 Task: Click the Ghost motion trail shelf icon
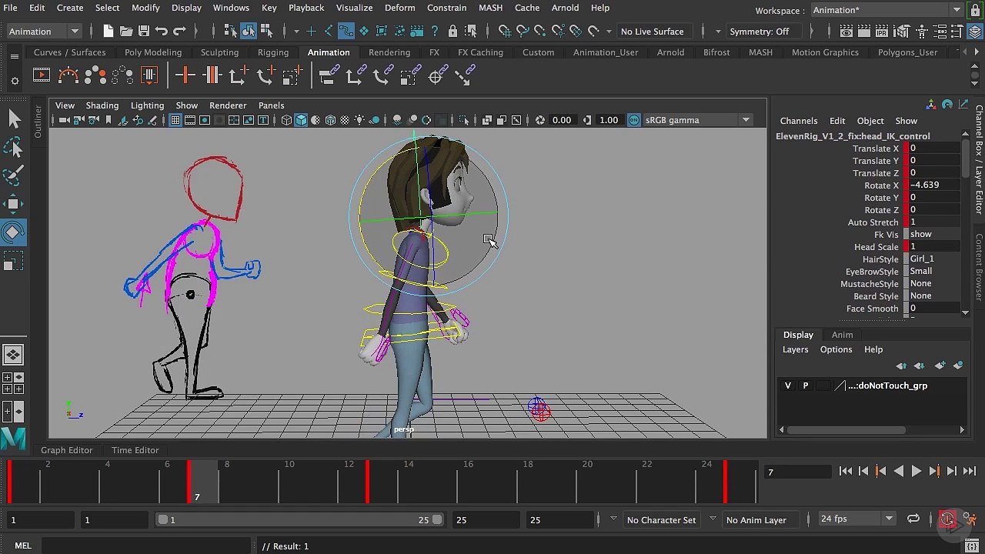95,75
